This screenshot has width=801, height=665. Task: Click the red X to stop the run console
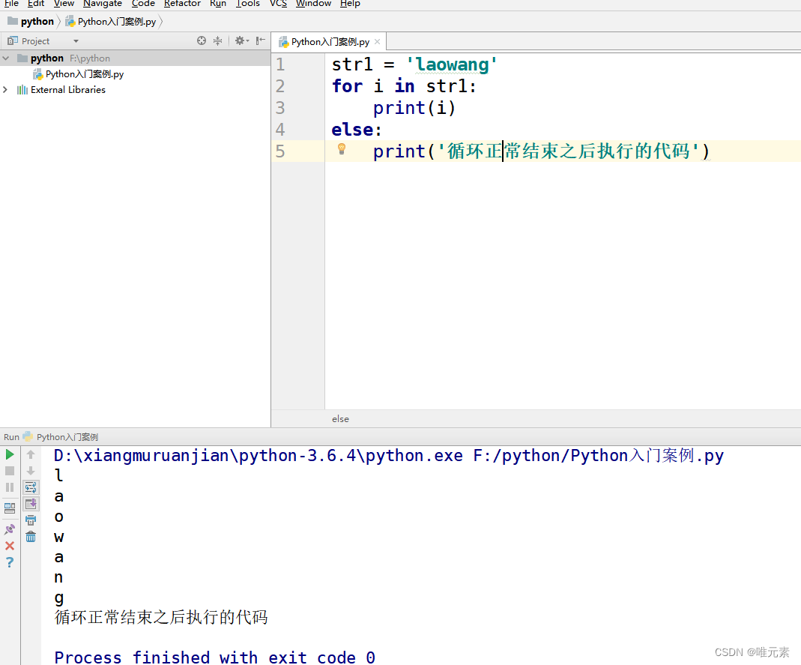[9, 546]
